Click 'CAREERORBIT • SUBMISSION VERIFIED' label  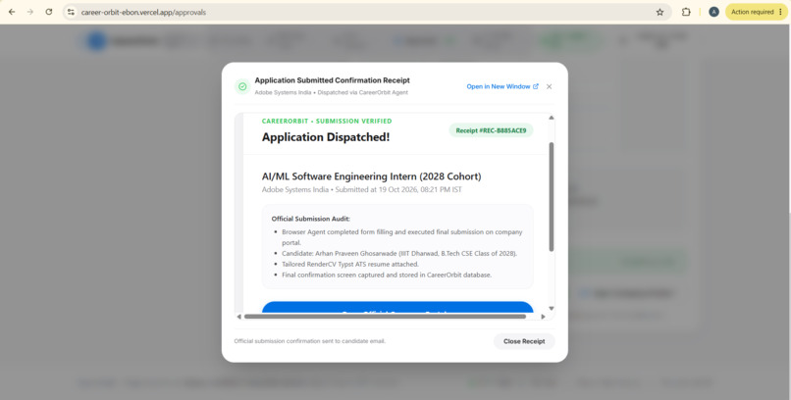coord(327,122)
